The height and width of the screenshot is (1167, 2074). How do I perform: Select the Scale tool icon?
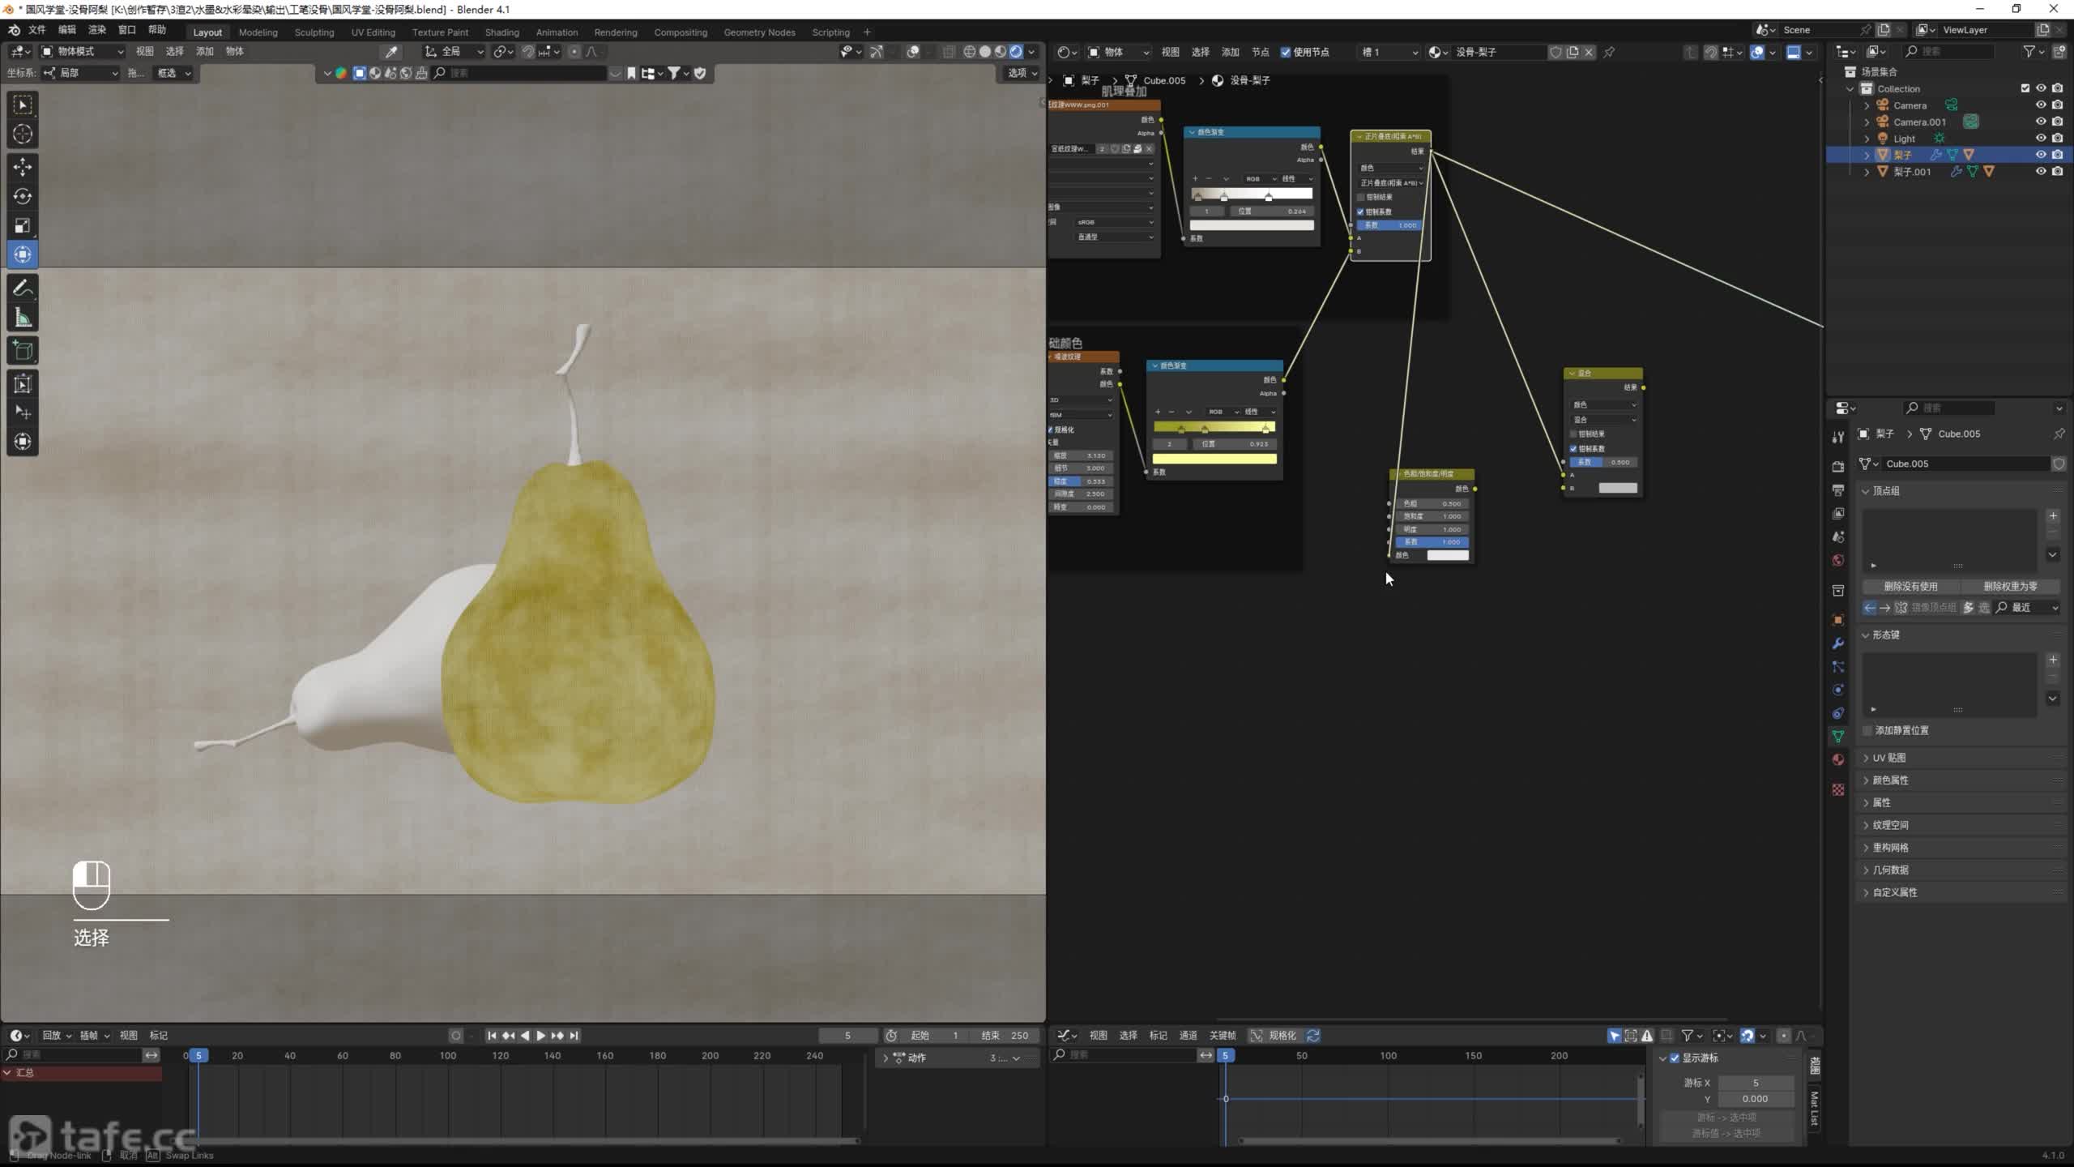23,225
